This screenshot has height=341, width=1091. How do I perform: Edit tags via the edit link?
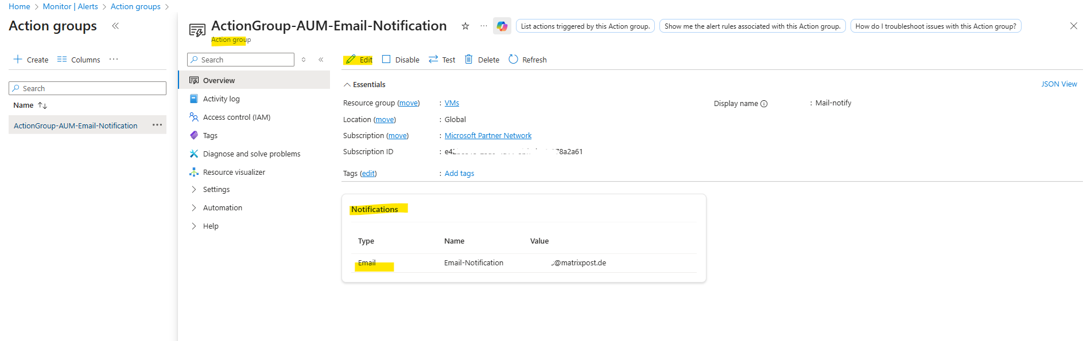click(x=368, y=174)
